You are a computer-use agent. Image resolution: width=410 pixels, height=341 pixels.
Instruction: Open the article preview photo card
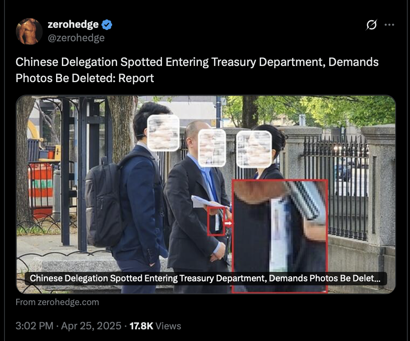[206, 194]
